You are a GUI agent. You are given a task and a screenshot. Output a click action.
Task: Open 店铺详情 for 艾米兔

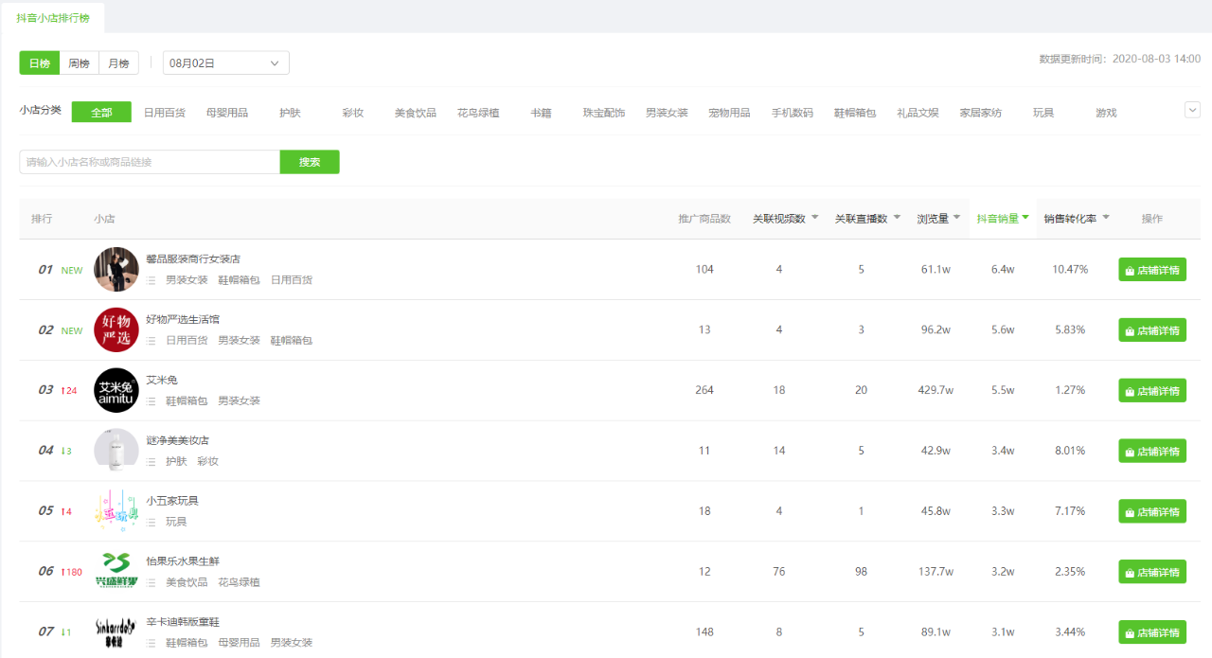click(x=1152, y=391)
